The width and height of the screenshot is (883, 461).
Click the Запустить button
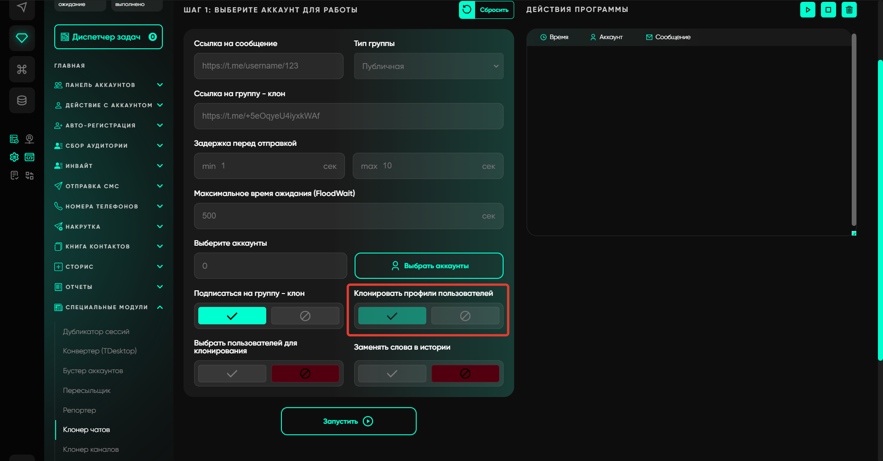tap(349, 421)
